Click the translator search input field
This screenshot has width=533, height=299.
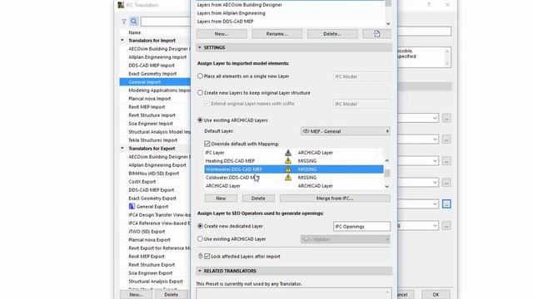[x=166, y=22]
